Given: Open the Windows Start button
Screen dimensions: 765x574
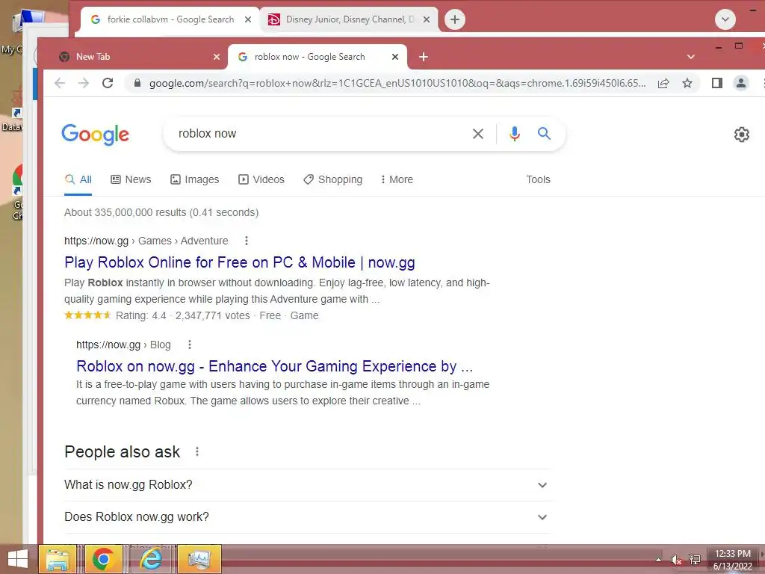Looking at the screenshot, I should (18, 559).
